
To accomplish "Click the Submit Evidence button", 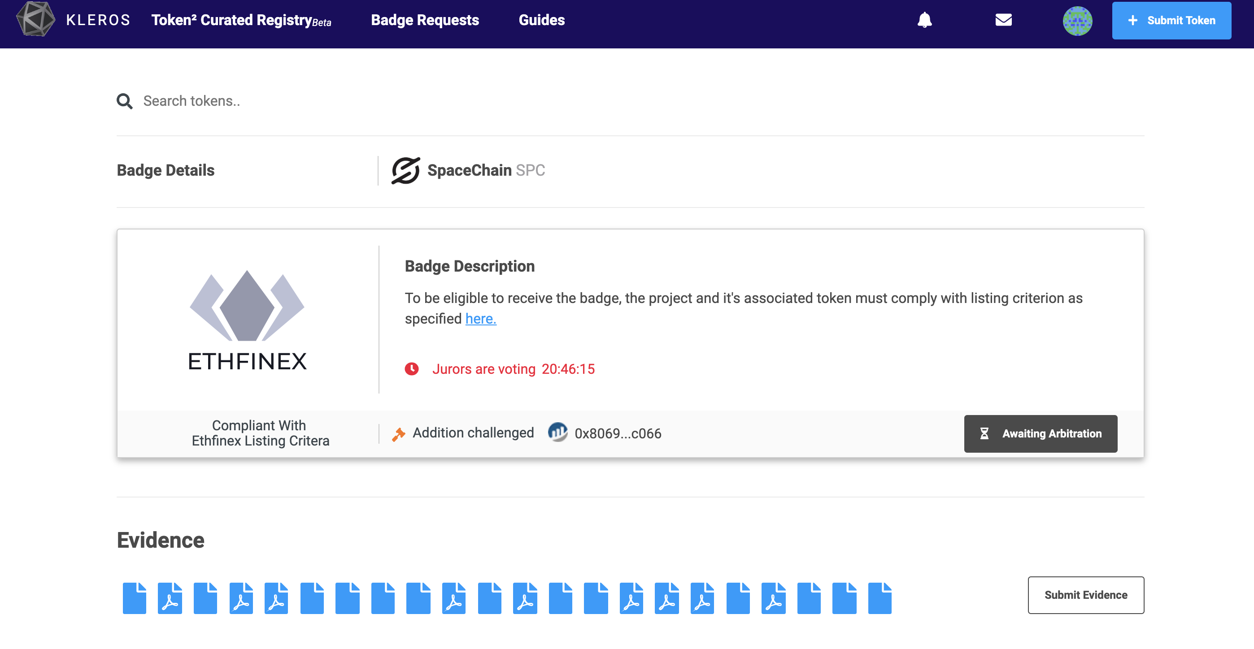I will [x=1085, y=594].
